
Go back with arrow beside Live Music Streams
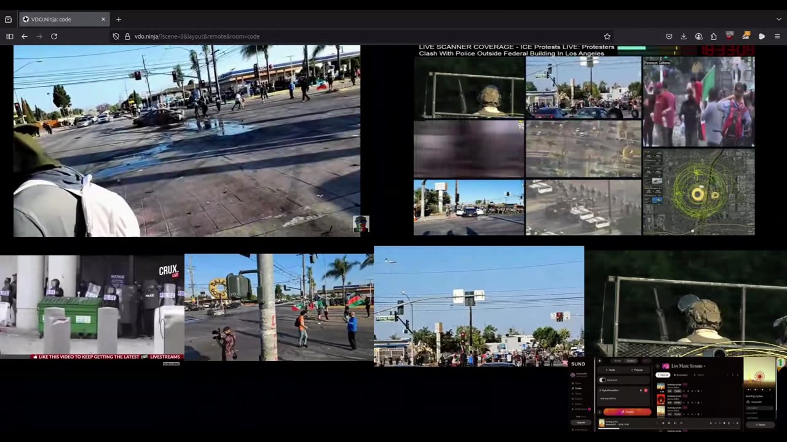658,366
